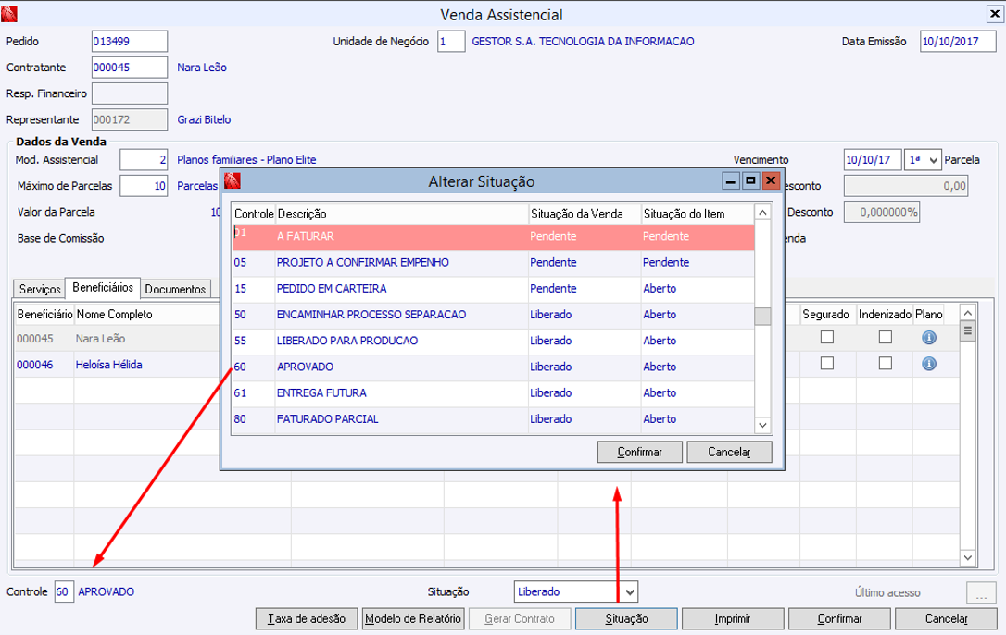1006x635 pixels.
Task: Click the Venda Assistencial window app icon
Action: [x=9, y=14]
